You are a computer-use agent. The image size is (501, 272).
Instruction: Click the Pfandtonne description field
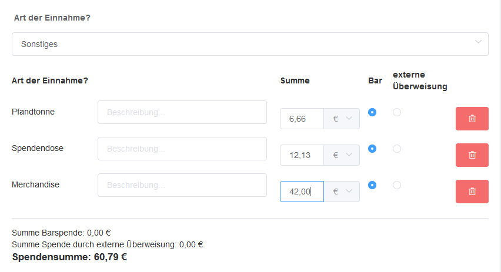click(x=182, y=112)
